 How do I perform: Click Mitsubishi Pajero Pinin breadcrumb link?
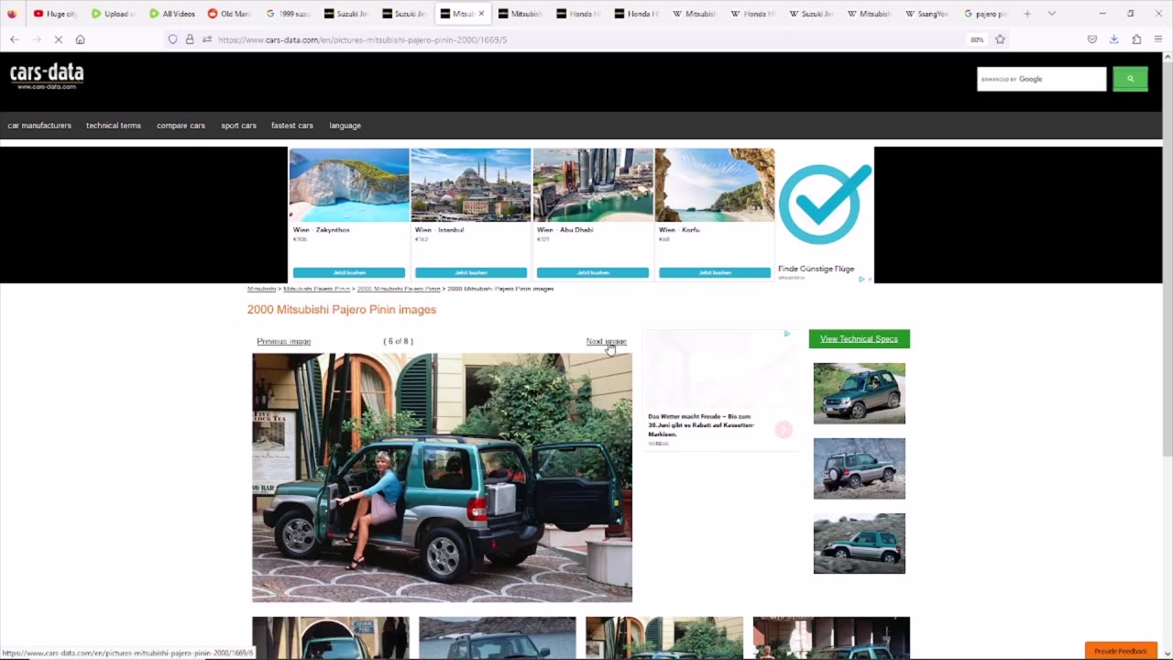(x=316, y=289)
